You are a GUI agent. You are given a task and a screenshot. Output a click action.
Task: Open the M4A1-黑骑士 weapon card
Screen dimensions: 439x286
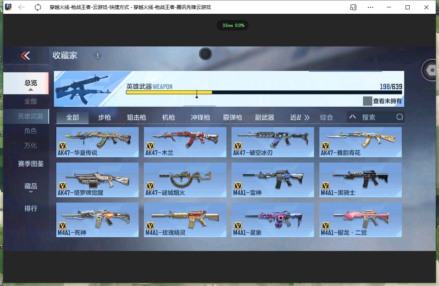pos(361,180)
